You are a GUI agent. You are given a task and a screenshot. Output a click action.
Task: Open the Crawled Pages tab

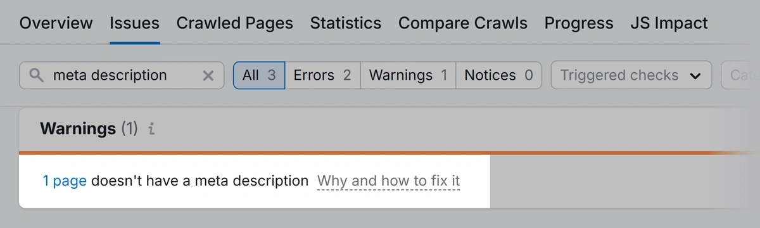[234, 23]
